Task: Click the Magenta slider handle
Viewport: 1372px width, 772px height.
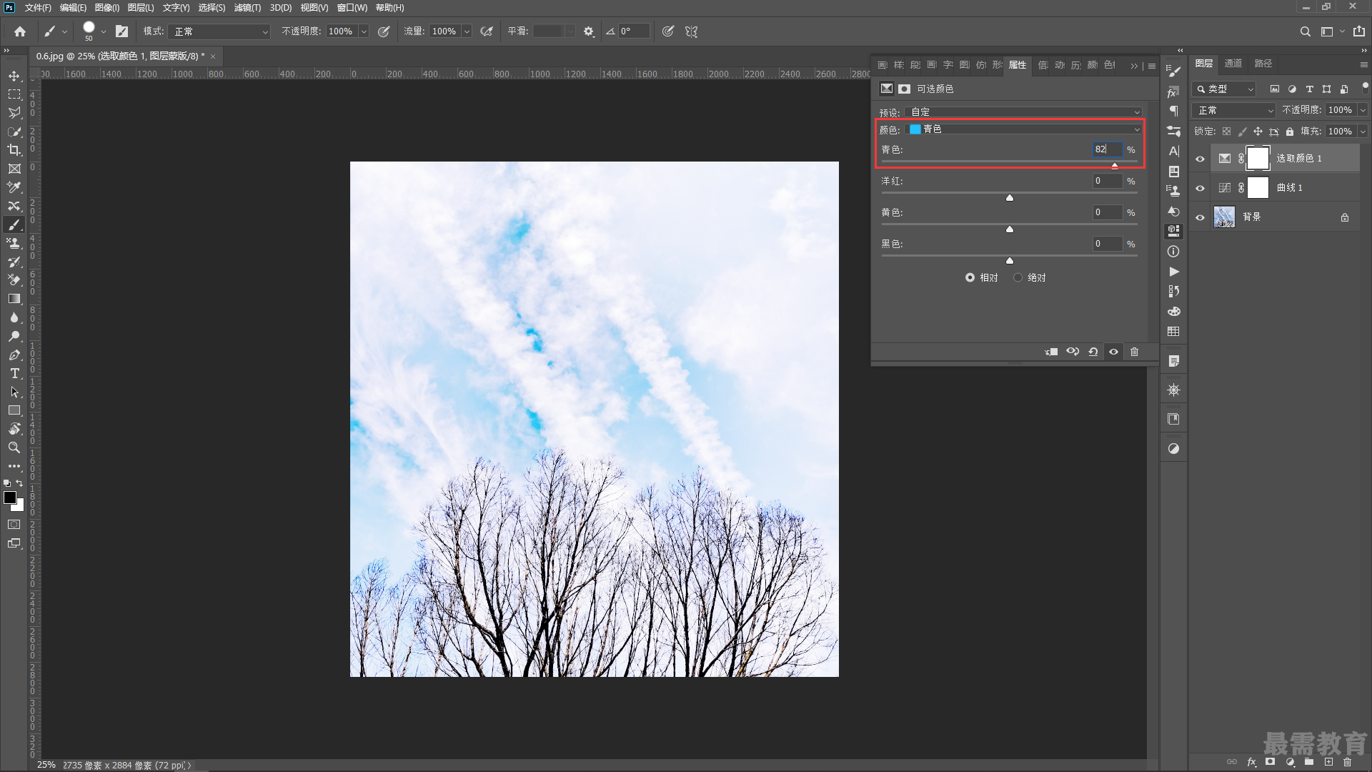Action: click(1010, 198)
